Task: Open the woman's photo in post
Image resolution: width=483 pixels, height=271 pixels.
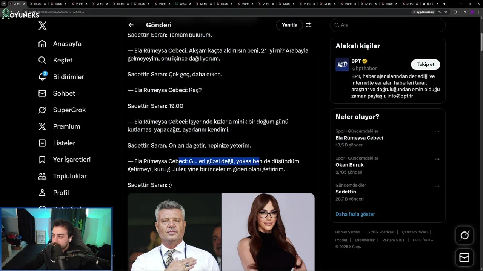Action: tap(268, 232)
